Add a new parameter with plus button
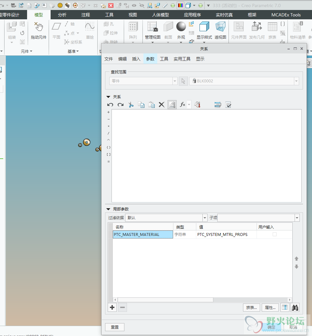 (x=112, y=307)
